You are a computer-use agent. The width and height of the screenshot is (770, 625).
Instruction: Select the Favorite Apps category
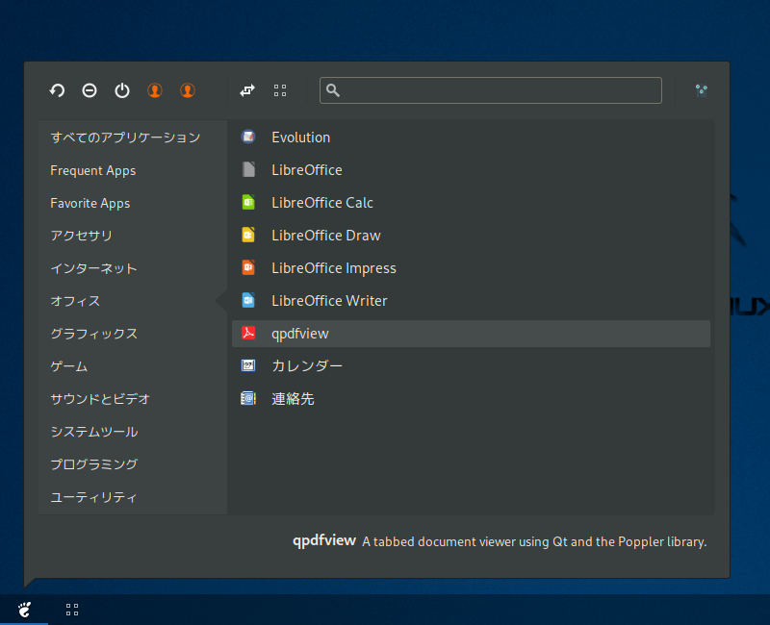[x=133, y=203]
